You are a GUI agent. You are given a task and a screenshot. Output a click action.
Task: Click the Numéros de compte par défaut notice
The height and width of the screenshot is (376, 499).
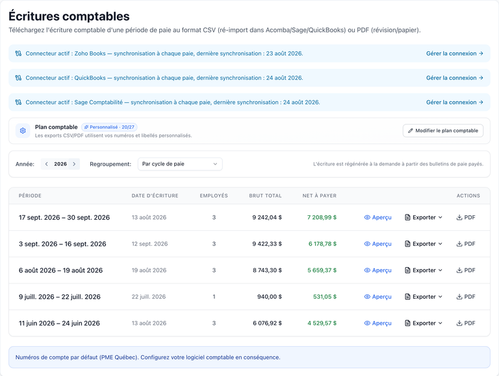pyautogui.click(x=249, y=357)
